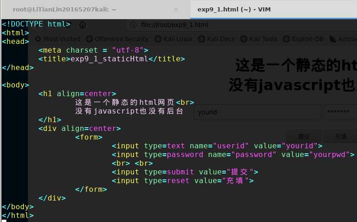Click the masked password field
357x222 pixels.
click(340, 112)
